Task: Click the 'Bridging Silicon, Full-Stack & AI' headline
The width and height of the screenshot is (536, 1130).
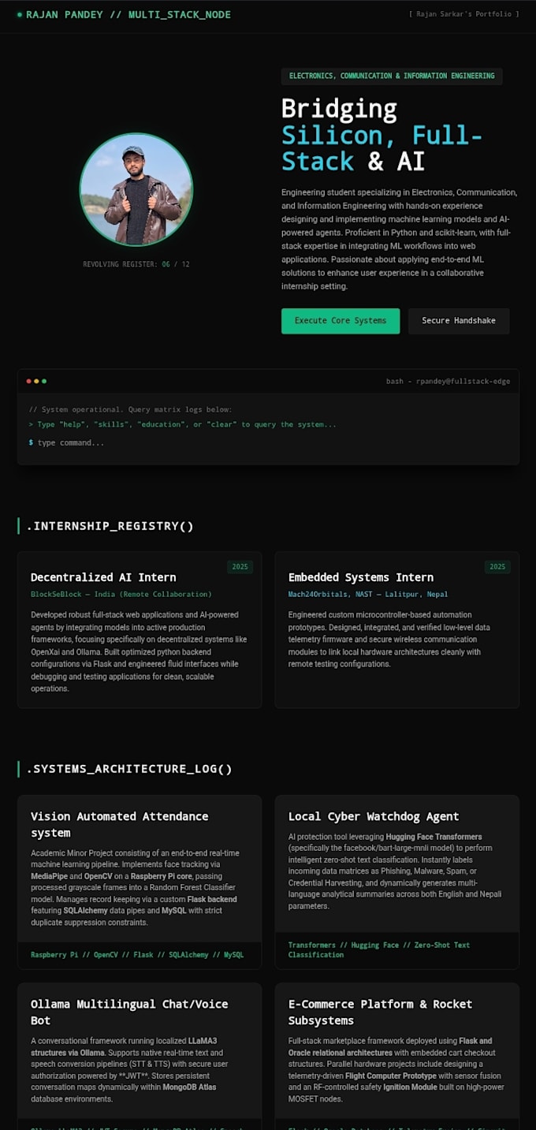Action: tap(382, 135)
